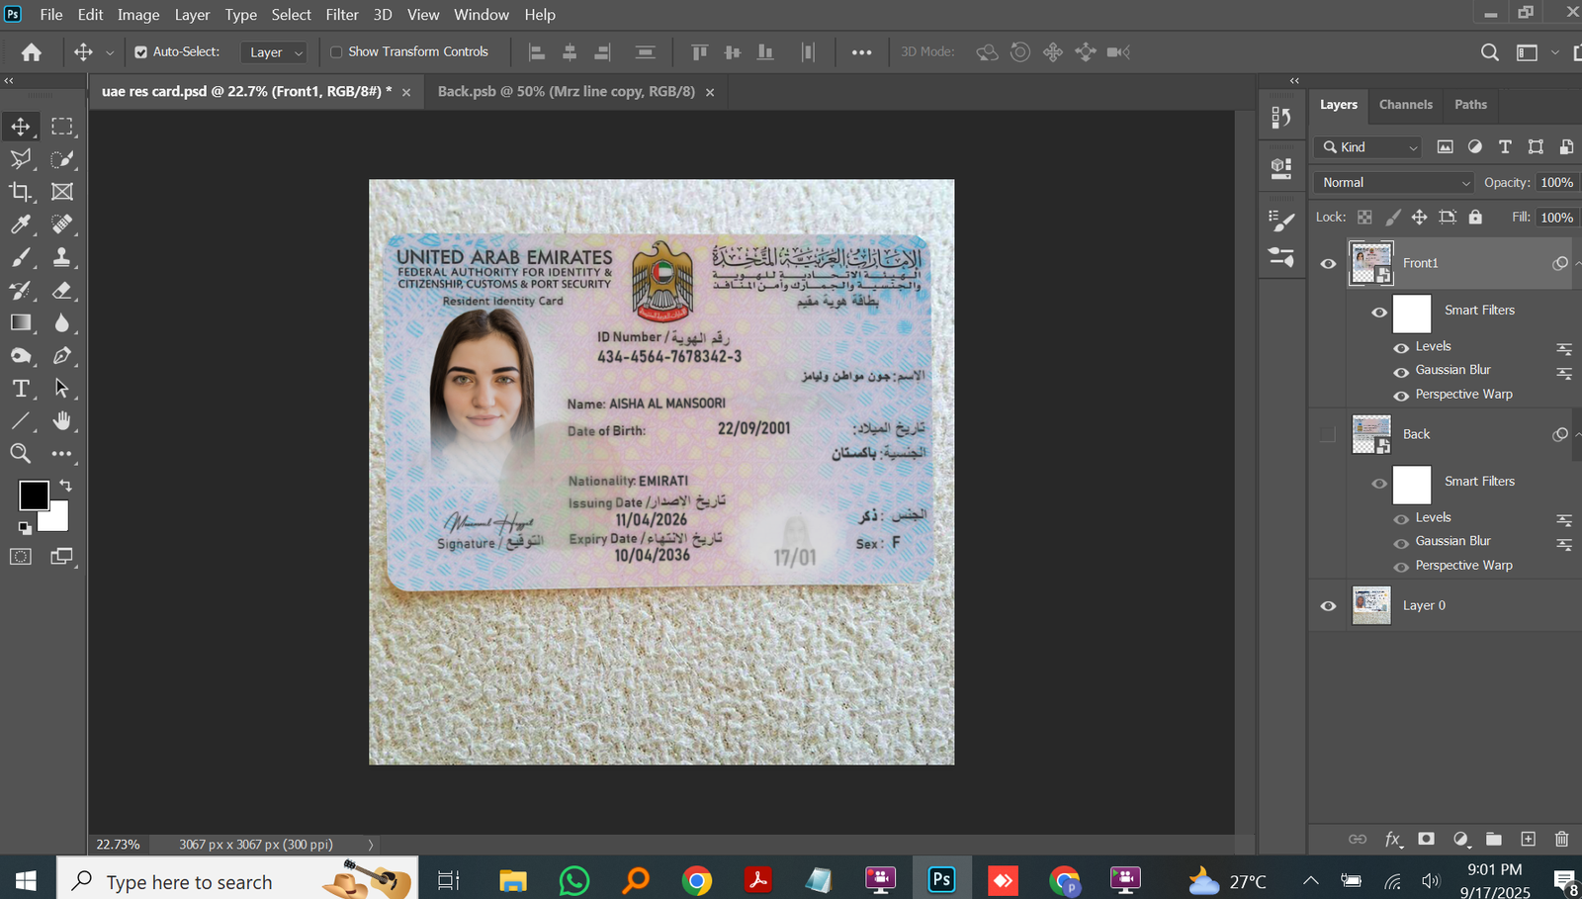The width and height of the screenshot is (1582, 899).
Task: Open the Filter menu
Action: click(342, 15)
